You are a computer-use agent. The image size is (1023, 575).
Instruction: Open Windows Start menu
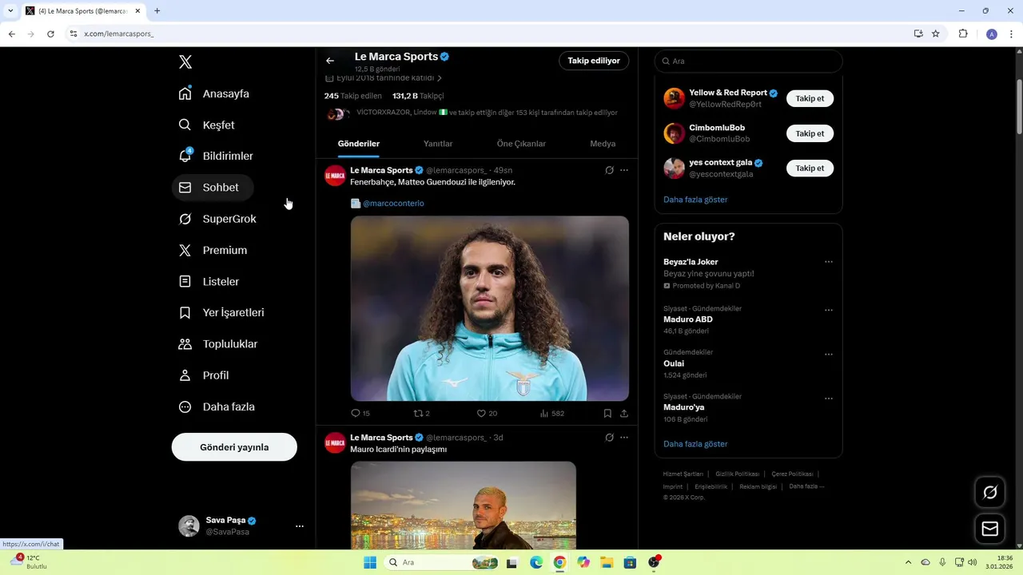[370, 562]
